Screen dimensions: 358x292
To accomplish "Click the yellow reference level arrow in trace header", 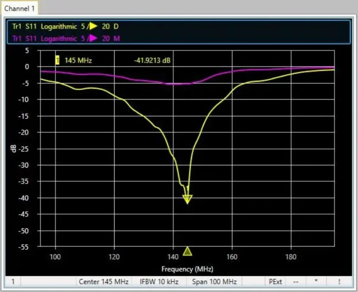I will coord(93,26).
